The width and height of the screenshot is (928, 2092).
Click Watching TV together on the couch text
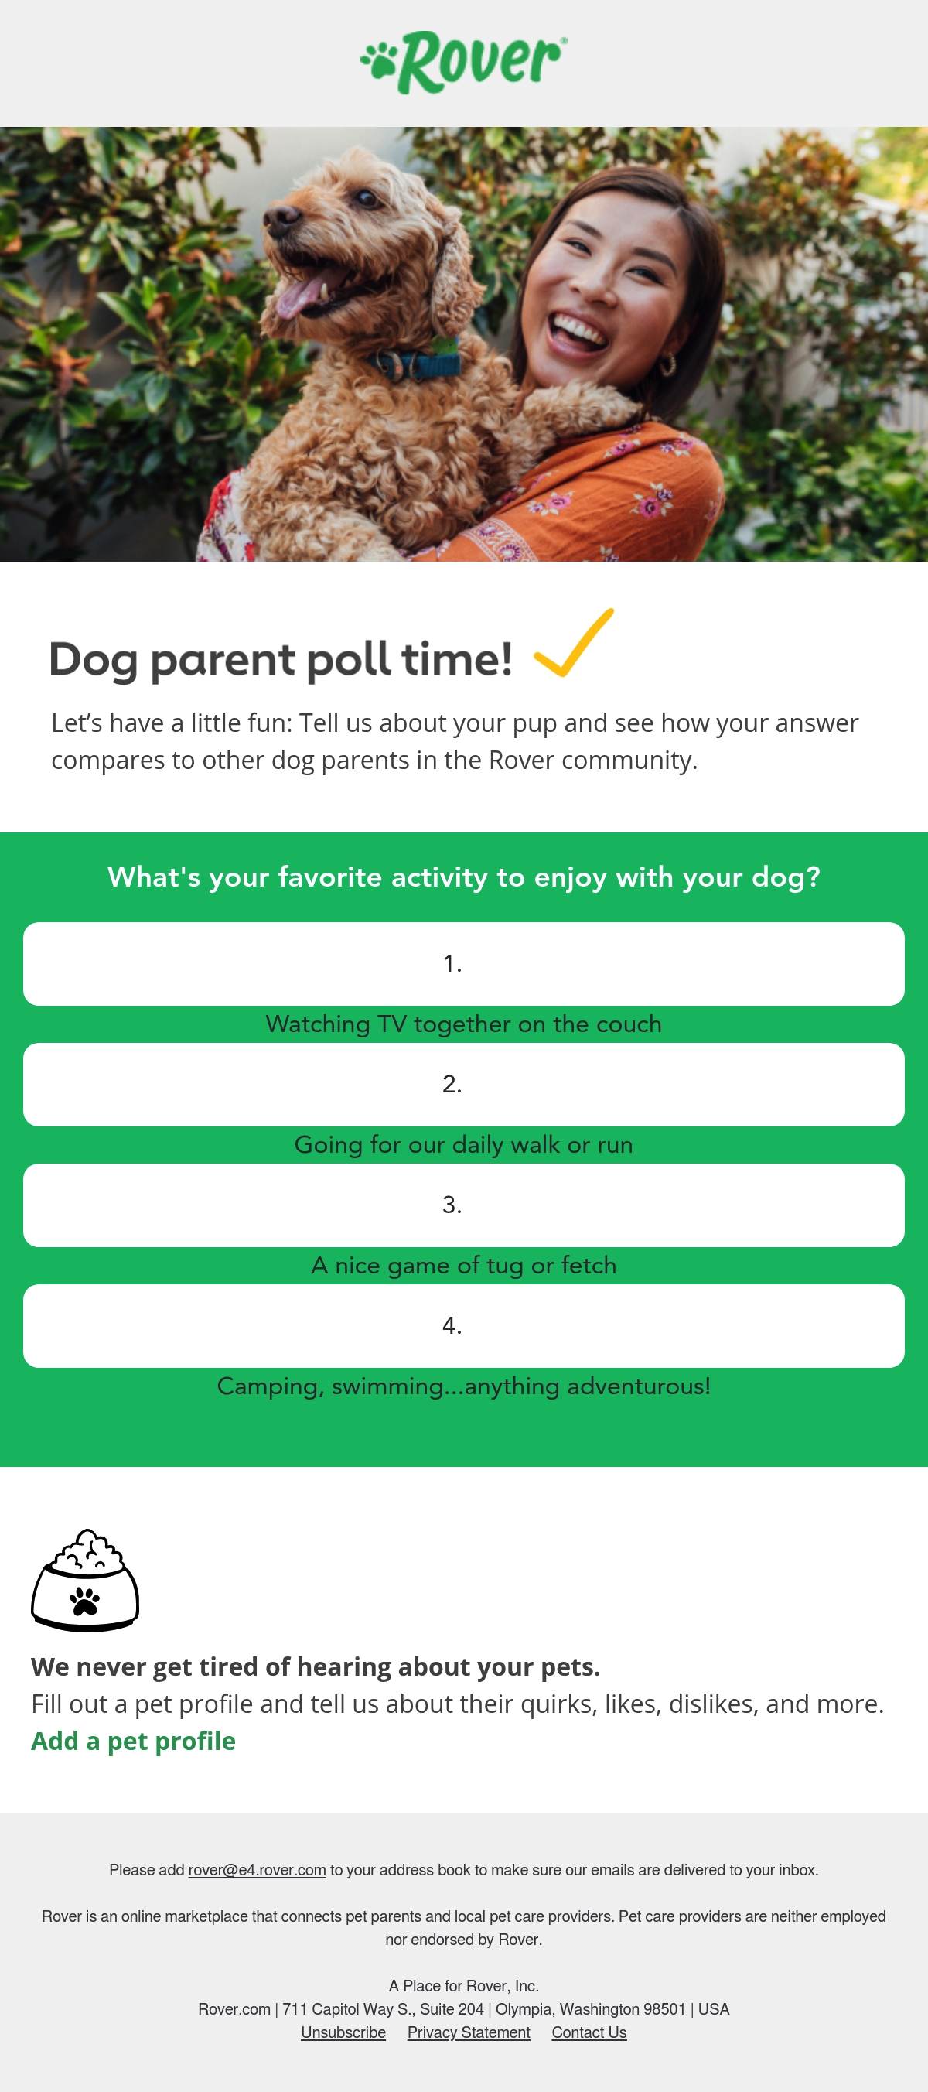click(463, 1024)
